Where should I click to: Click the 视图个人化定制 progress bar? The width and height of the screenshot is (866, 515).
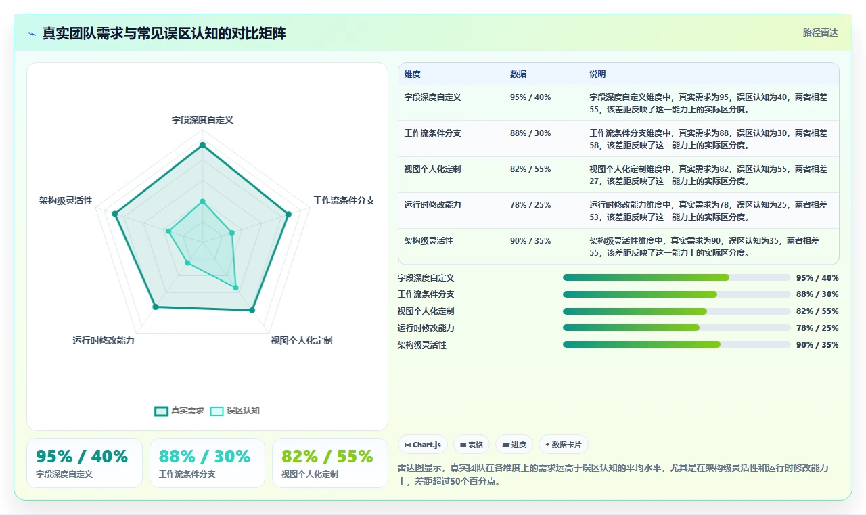coord(677,311)
